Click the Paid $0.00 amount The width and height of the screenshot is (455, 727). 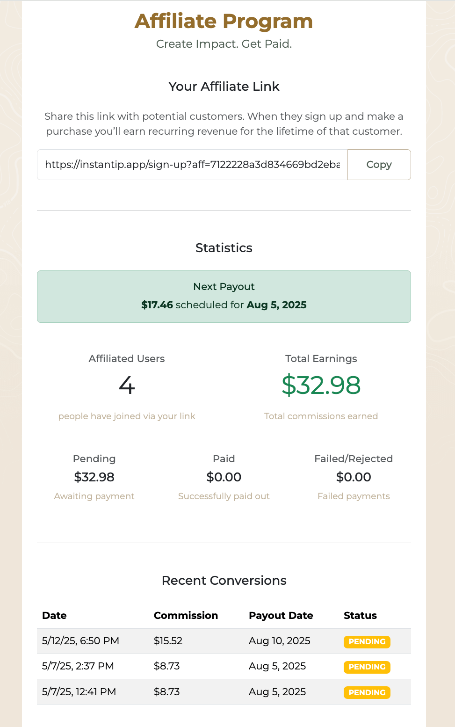[x=224, y=477]
